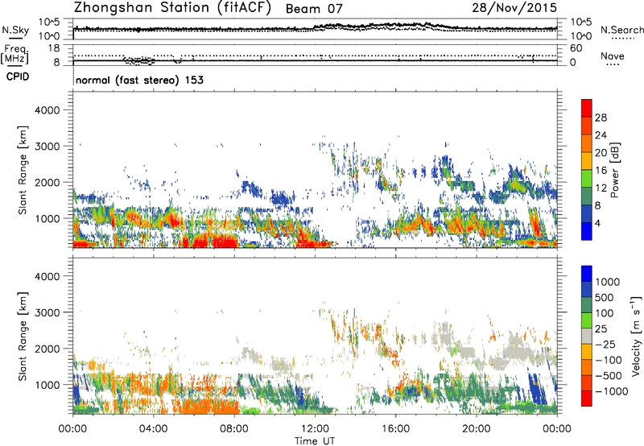Image resolution: width=644 pixels, height=446 pixels.
Task: Click the "−25" value on Velocity colorbar
Action: point(607,344)
